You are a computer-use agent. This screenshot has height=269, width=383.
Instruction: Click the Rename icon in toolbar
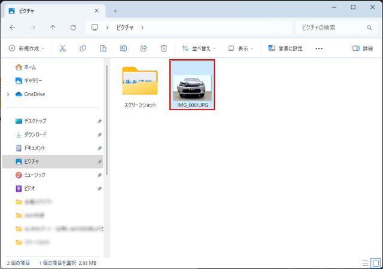coord(123,48)
